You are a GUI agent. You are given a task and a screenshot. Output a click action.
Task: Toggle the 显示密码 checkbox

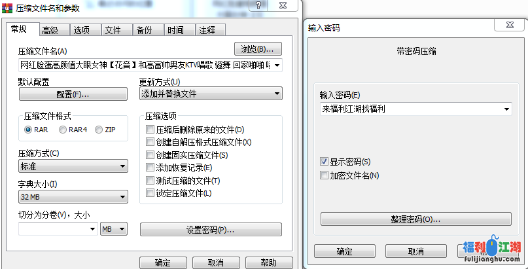(x=324, y=162)
